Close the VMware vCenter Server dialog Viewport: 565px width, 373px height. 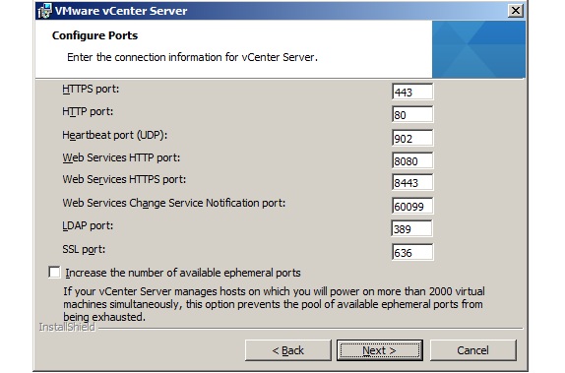coord(516,11)
